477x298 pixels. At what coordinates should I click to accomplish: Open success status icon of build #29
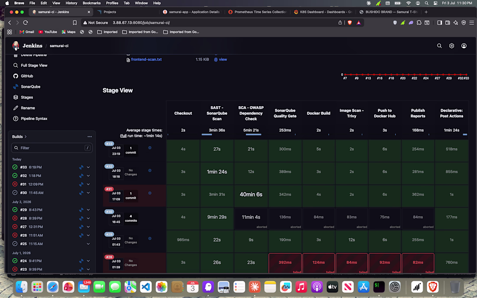point(15,210)
